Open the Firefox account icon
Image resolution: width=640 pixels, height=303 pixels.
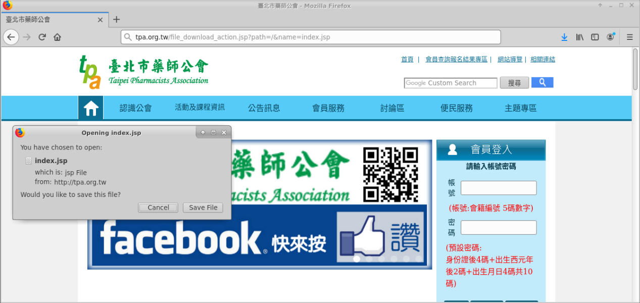coord(611,37)
